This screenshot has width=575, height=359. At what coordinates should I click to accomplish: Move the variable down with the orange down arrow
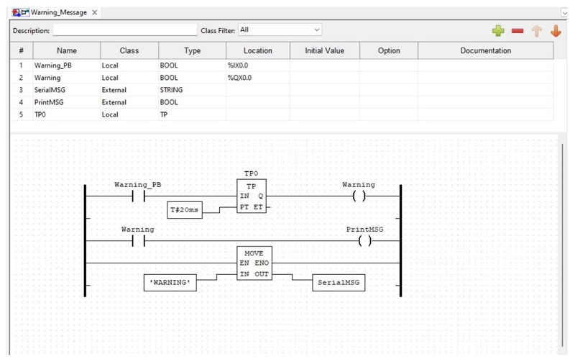click(556, 31)
